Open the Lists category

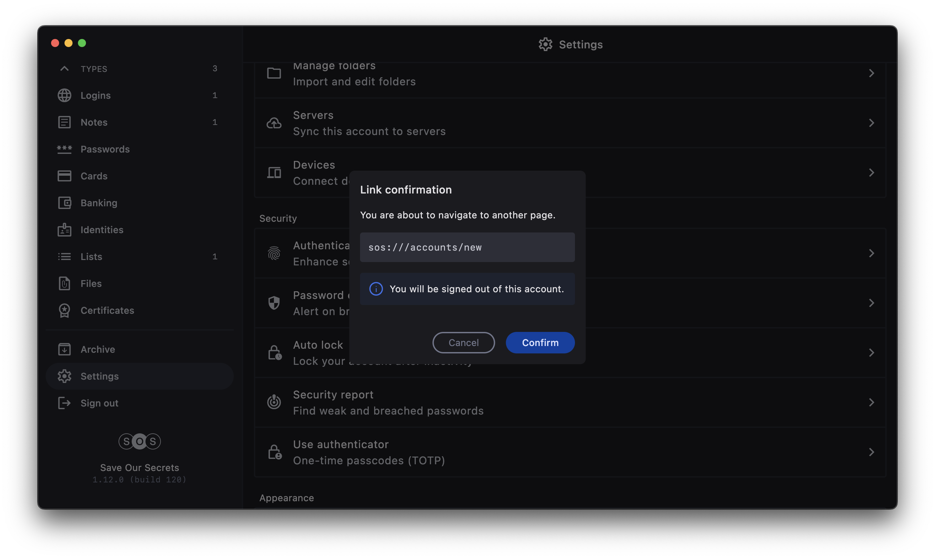(x=139, y=257)
